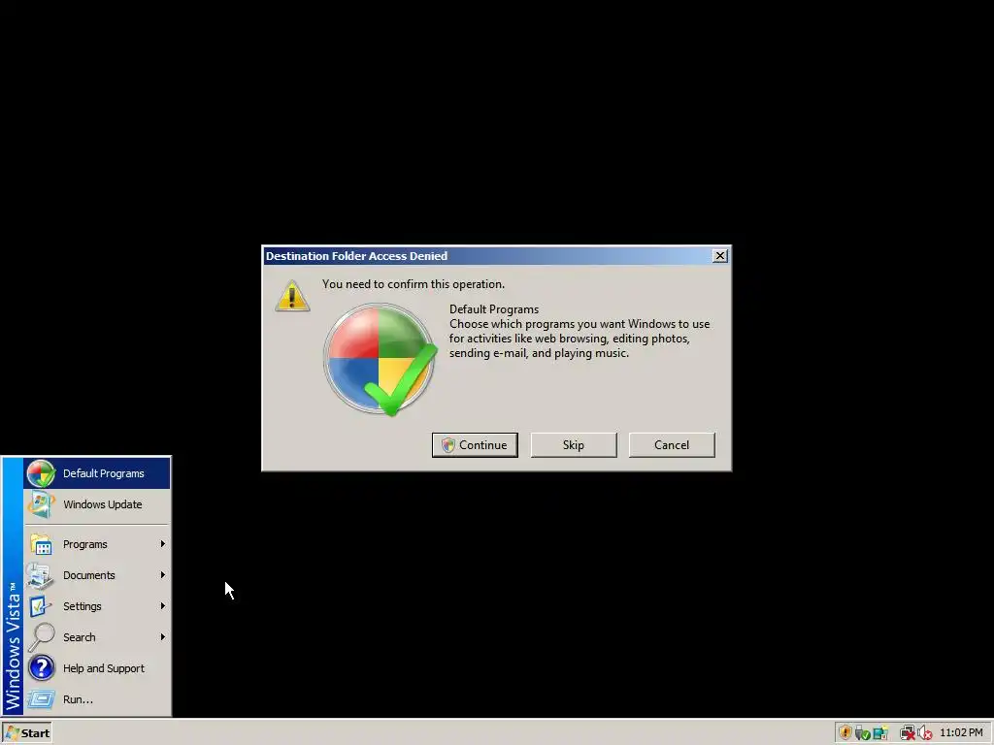This screenshot has height=745, width=994.
Task: Click the 11:02 PM taskbar clock
Action: pos(961,733)
